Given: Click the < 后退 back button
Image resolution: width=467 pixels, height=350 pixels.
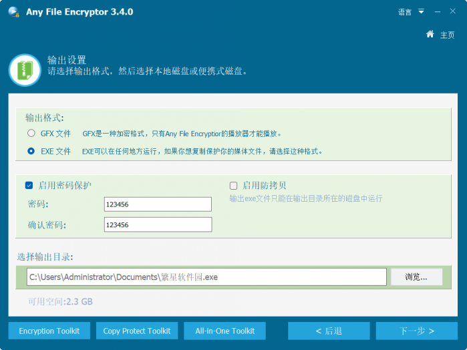Looking at the screenshot, I should point(329,331).
